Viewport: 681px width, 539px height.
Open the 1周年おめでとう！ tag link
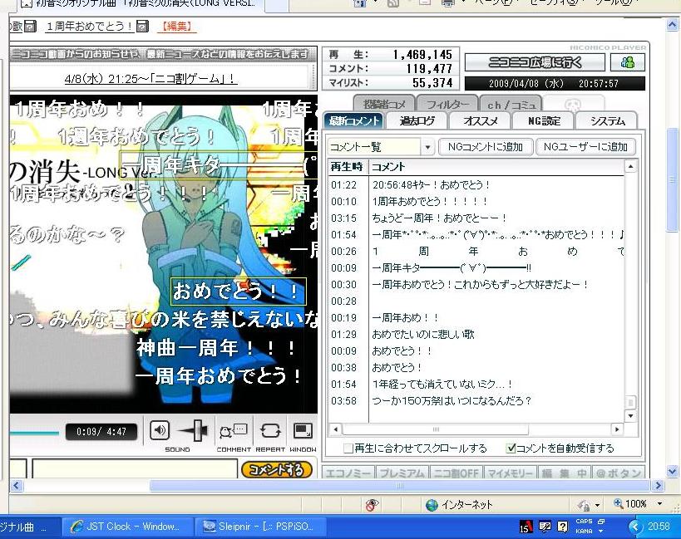point(90,27)
